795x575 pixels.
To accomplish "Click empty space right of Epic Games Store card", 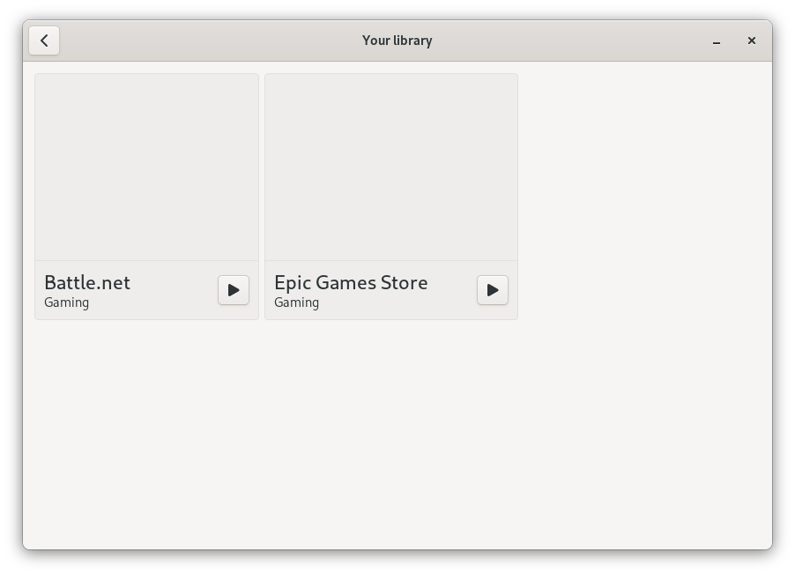I will (643, 196).
